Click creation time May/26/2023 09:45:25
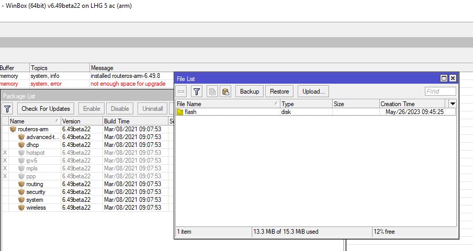This screenshot has width=473, height=251. 414,112
